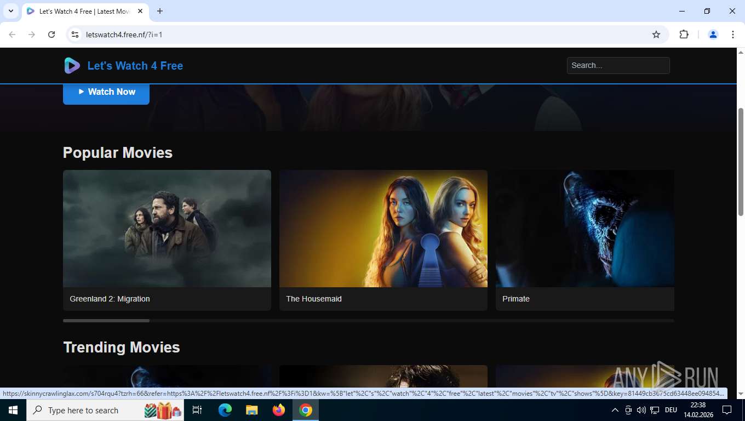Open the notification center icon
This screenshot has width=745, height=421.
click(727, 410)
